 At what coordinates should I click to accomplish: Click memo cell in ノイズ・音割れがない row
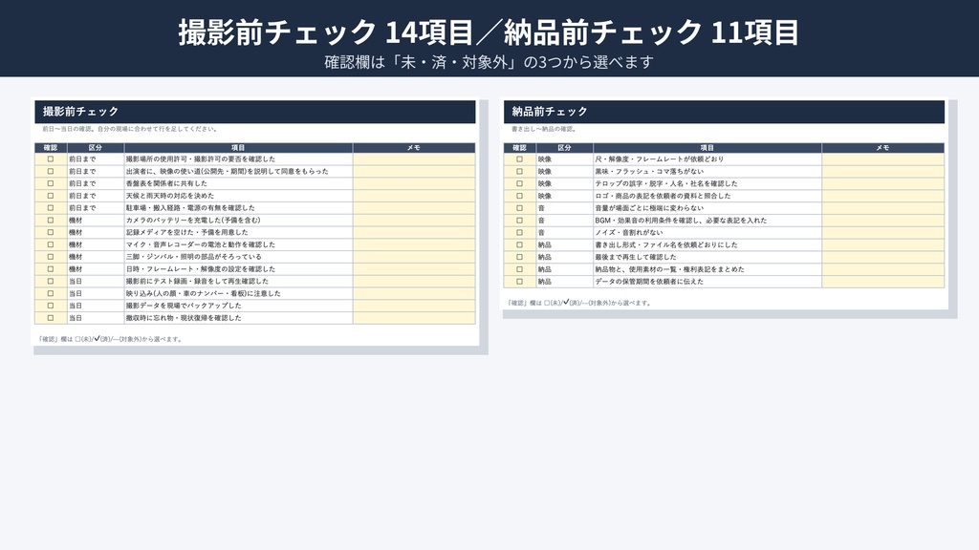[x=882, y=232]
